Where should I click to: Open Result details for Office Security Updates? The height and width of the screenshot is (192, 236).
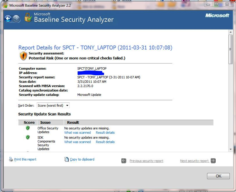point(105,133)
